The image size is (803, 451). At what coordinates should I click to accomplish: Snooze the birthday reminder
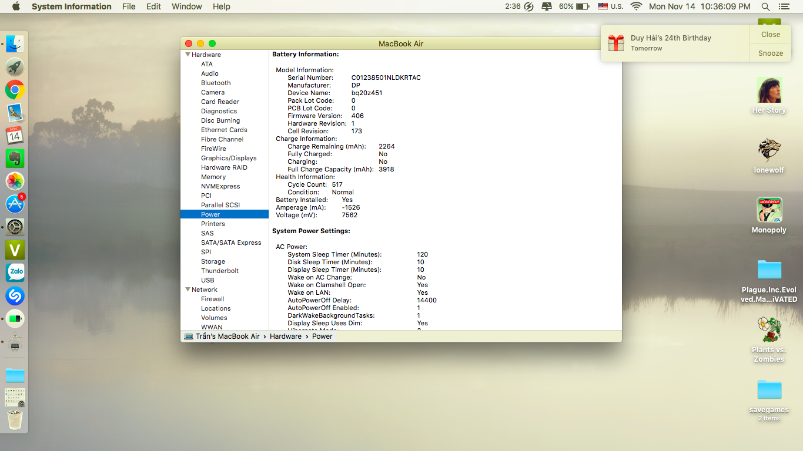[770, 53]
